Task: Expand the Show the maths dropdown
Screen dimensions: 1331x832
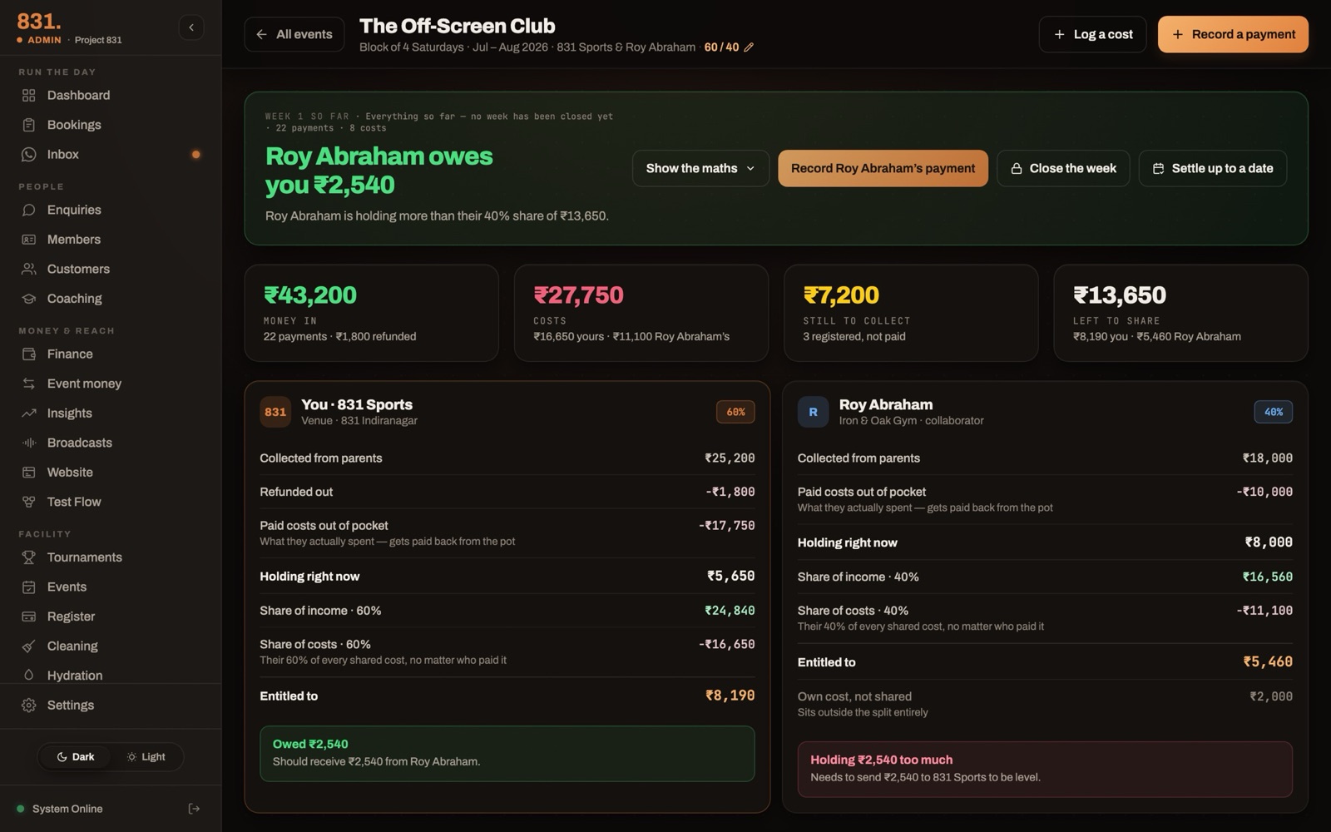Action: 700,168
